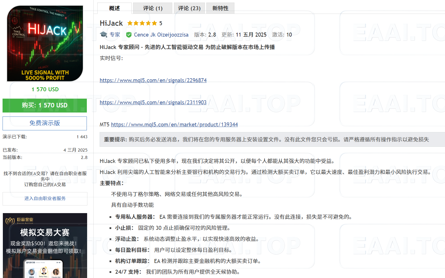Click the 购买: 1 570 USD button

click(45, 105)
